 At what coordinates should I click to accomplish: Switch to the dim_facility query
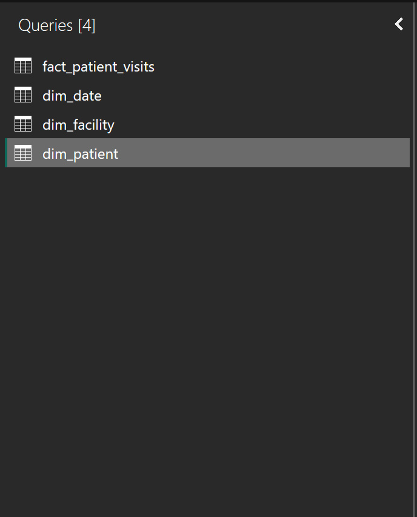point(78,125)
